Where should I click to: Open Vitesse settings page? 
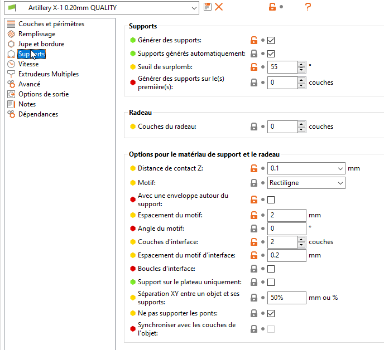click(x=28, y=64)
